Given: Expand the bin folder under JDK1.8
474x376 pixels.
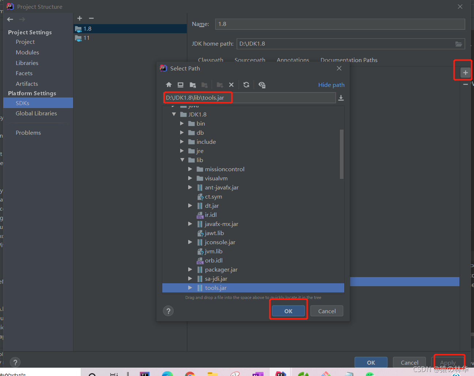Looking at the screenshot, I should pos(182,123).
